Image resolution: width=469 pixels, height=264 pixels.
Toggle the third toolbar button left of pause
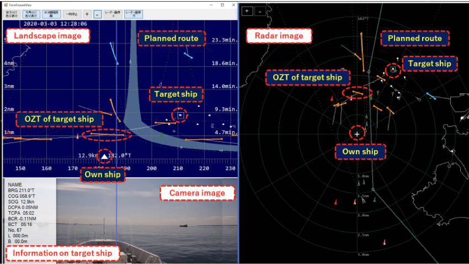tap(51, 14)
